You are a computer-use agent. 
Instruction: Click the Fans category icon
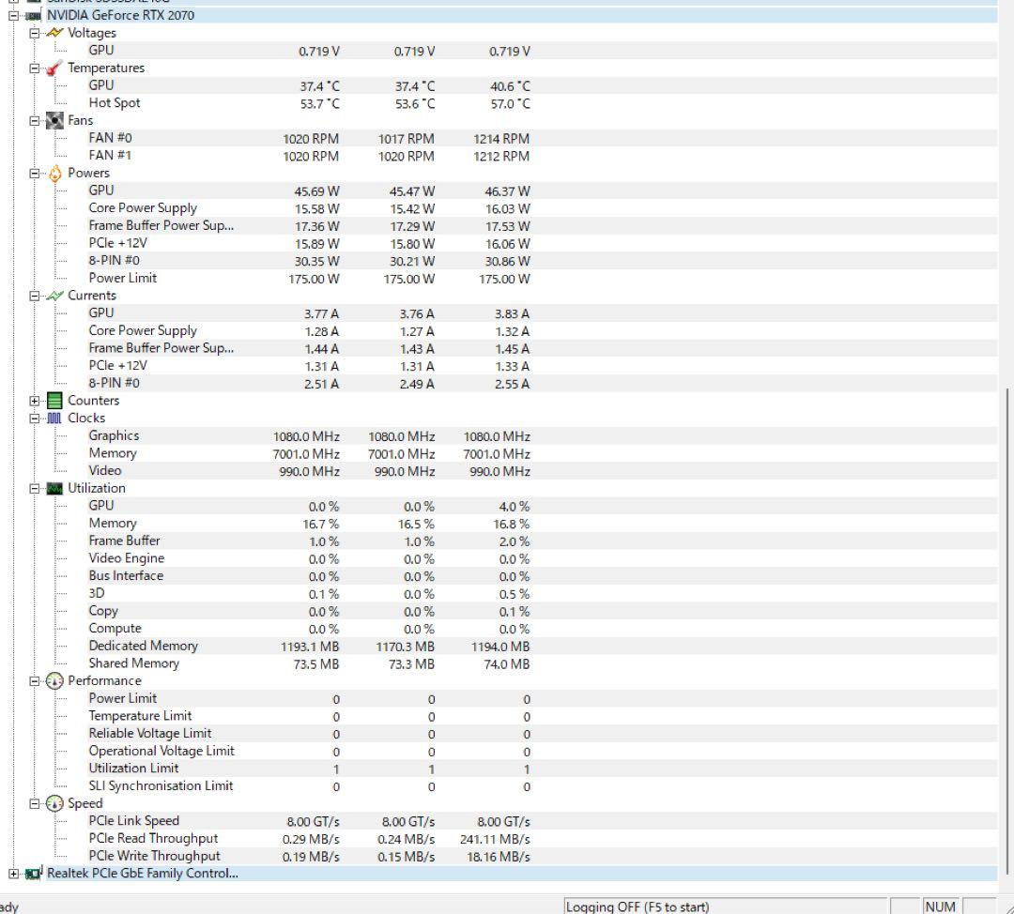point(54,120)
